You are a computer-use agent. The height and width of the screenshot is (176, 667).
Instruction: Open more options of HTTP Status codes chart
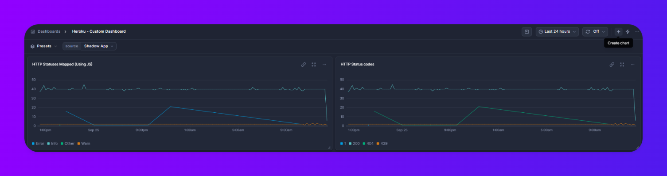pyautogui.click(x=632, y=65)
